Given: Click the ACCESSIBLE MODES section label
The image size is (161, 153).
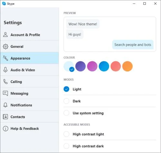Looking at the screenshot, I should click(x=77, y=124).
